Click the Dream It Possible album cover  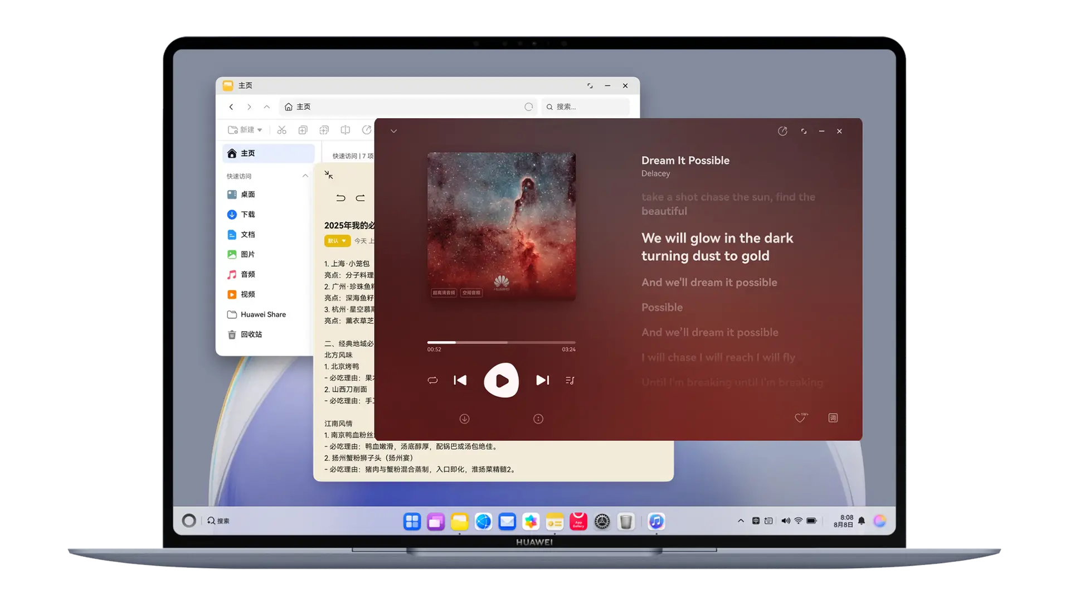click(501, 226)
